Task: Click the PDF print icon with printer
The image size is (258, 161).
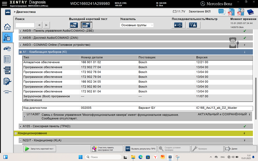Action: pos(241,12)
